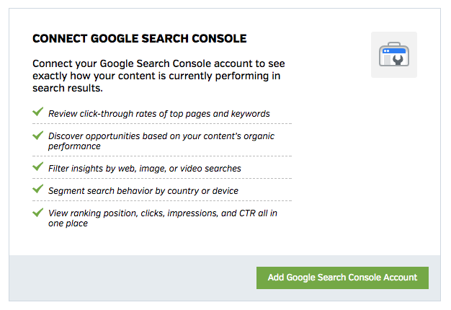Click the green checkmark beside Review click-through rates
The width and height of the screenshot is (451, 310).
38,112
